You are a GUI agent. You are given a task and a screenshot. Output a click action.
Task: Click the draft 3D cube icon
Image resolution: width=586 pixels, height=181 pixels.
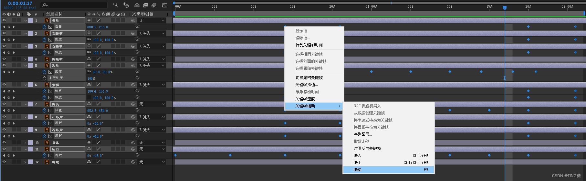click(x=126, y=5)
